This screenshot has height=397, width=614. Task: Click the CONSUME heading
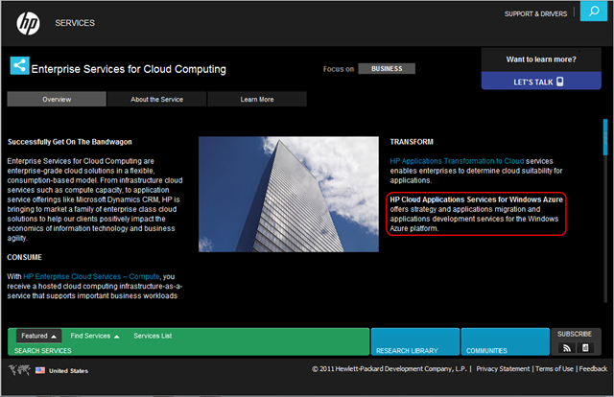(x=24, y=257)
